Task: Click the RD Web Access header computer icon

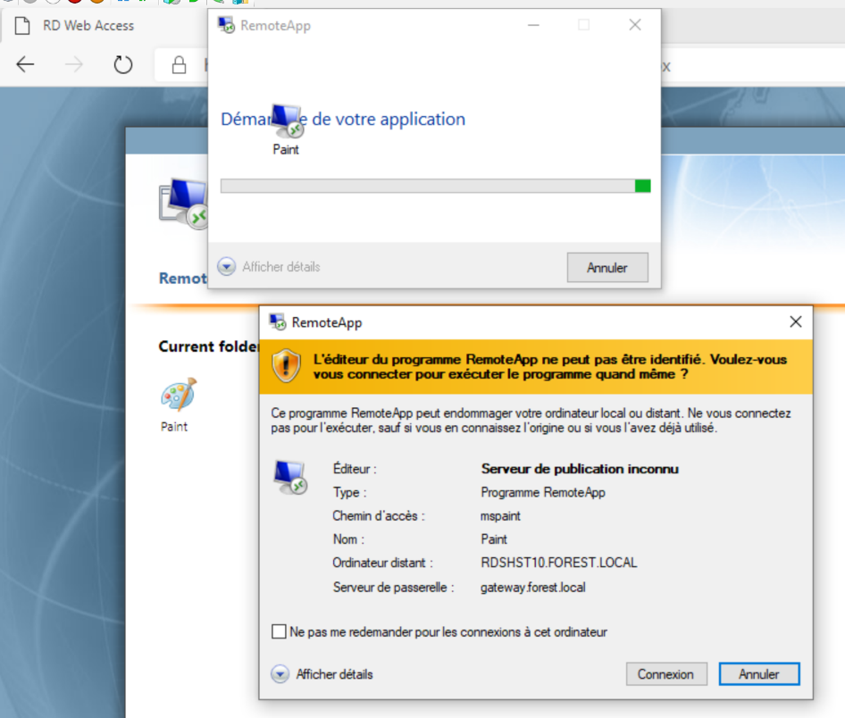Action: coord(183,204)
